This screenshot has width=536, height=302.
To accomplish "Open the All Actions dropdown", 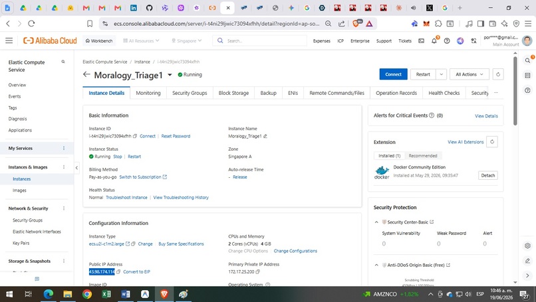I will click(469, 74).
